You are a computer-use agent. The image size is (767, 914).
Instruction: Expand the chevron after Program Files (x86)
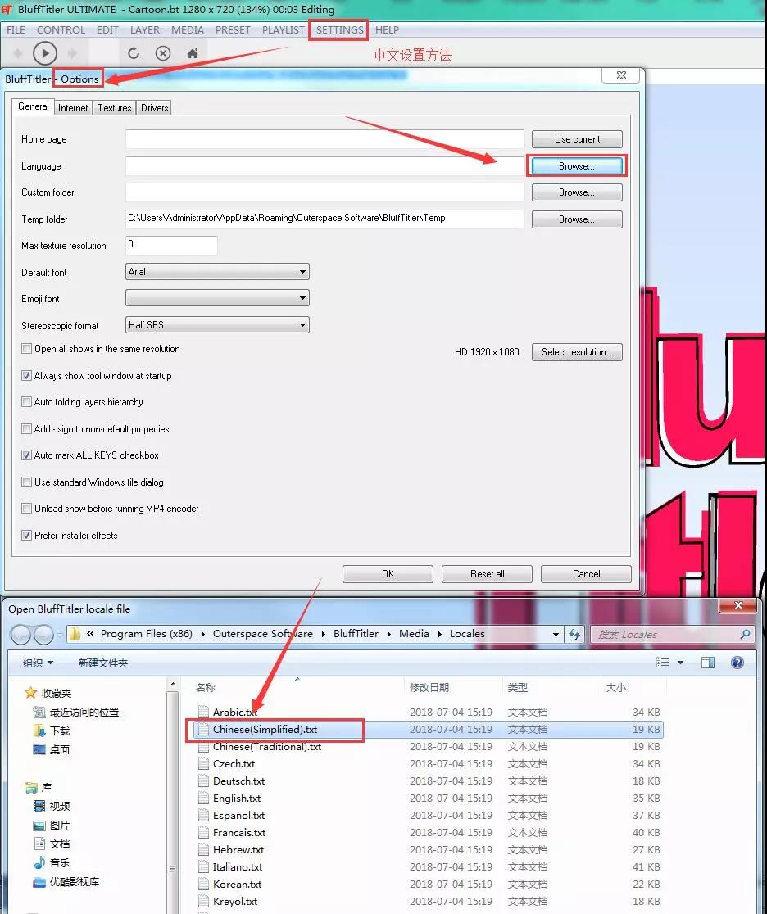tap(202, 634)
